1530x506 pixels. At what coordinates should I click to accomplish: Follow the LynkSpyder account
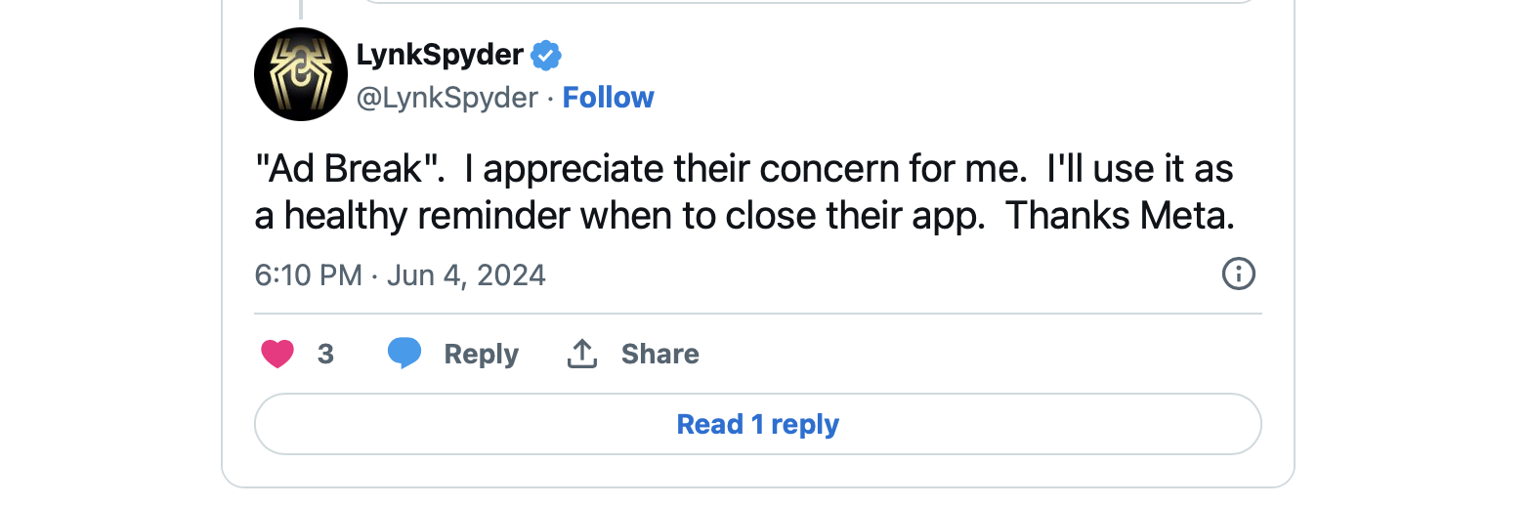click(608, 98)
